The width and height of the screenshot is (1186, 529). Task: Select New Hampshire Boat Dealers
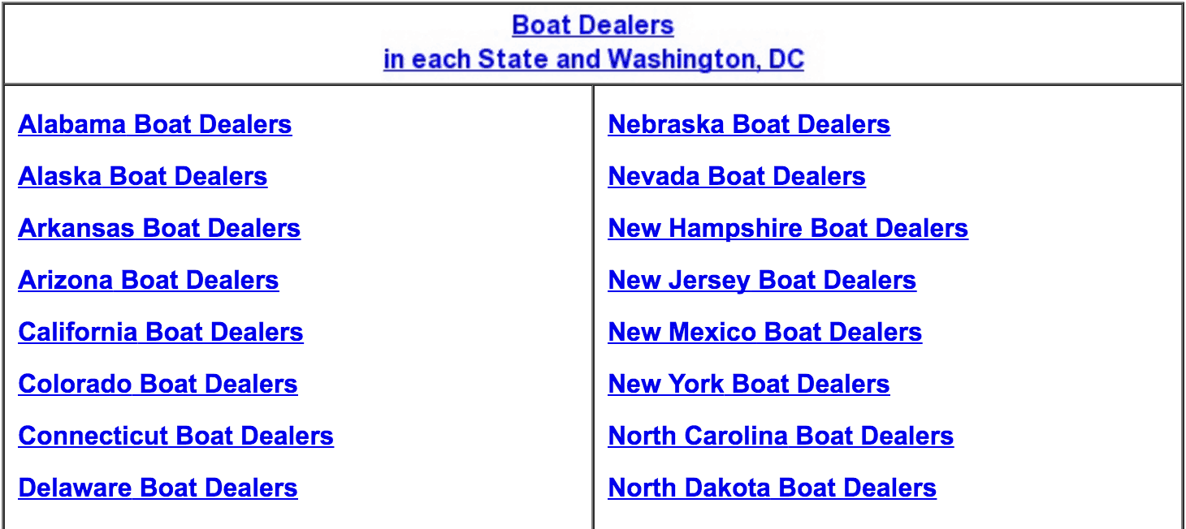(x=788, y=228)
